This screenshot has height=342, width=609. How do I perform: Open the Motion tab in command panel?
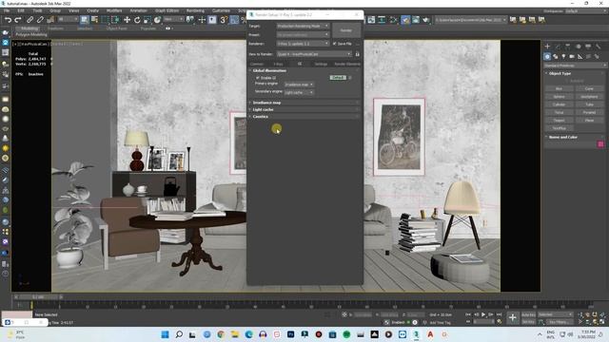pos(579,47)
